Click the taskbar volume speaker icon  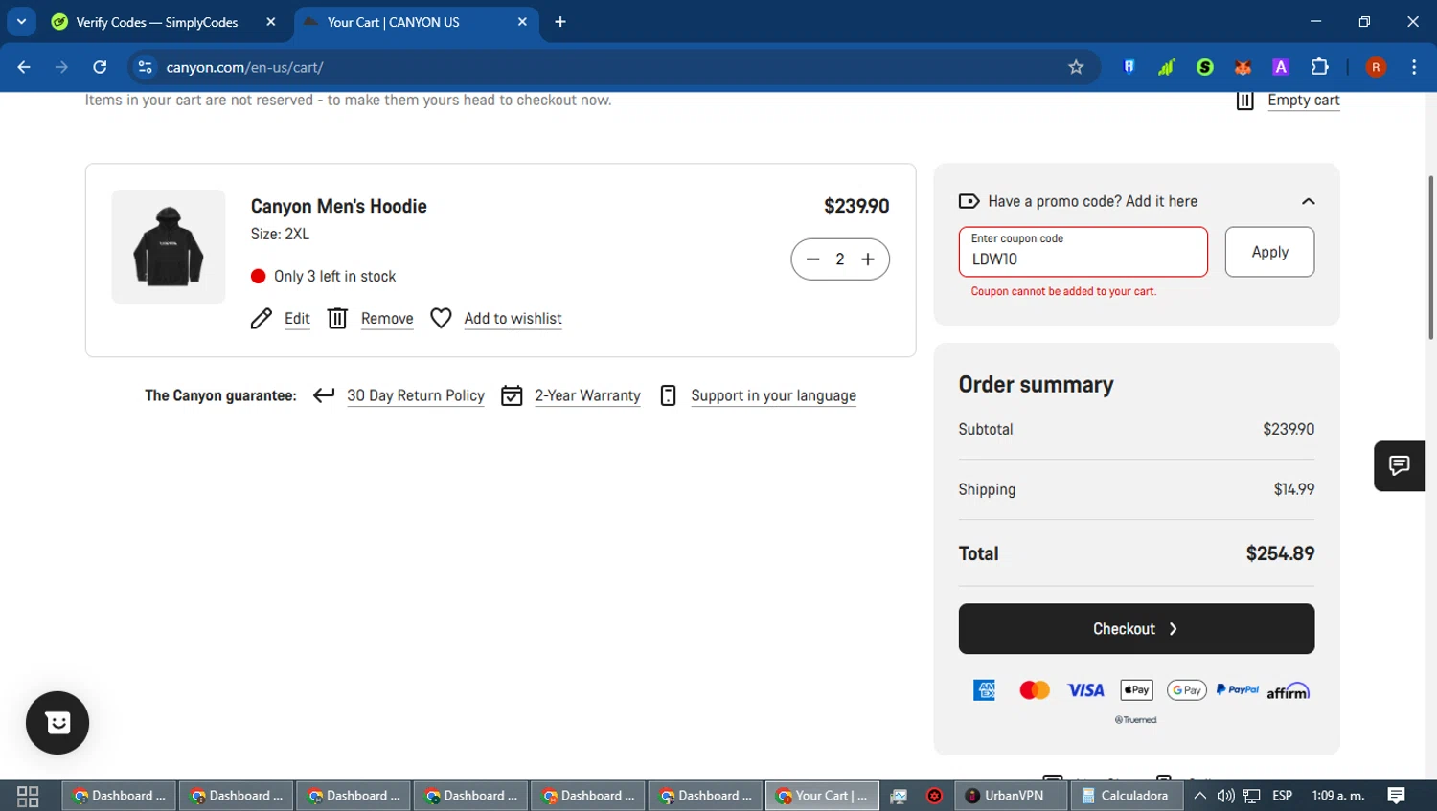coord(1225,796)
